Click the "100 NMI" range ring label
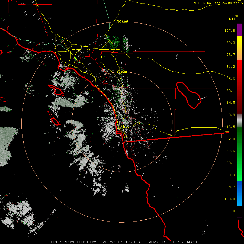The width and height of the screenshot is (244, 244). coord(122,21)
